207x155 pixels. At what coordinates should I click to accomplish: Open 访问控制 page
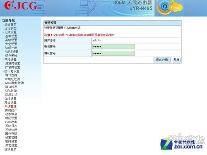(x=11, y=48)
